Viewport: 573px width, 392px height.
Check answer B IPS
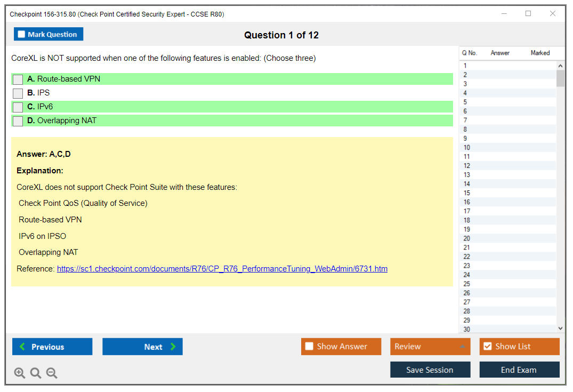(x=18, y=93)
